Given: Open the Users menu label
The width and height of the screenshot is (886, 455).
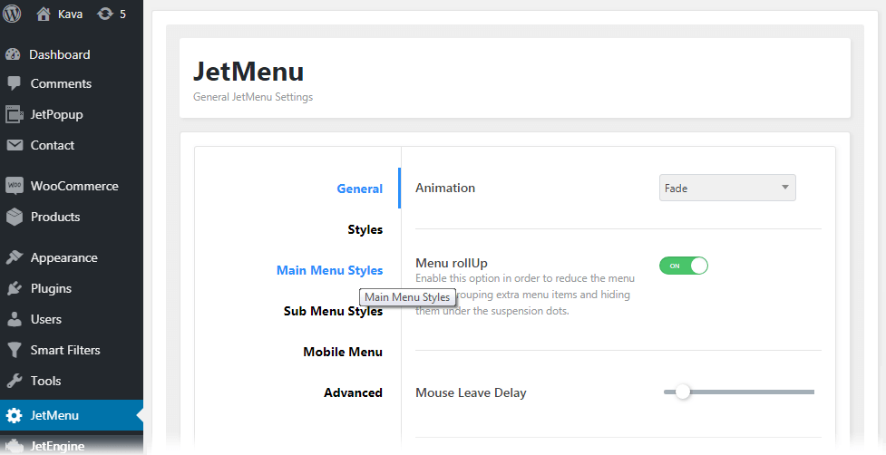Looking at the screenshot, I should pyautogui.click(x=45, y=319).
